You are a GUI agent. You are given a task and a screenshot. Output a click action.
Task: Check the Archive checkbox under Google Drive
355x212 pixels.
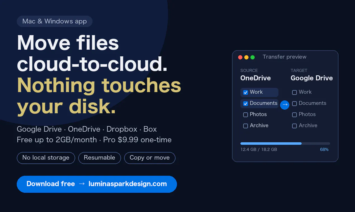[x=294, y=126]
